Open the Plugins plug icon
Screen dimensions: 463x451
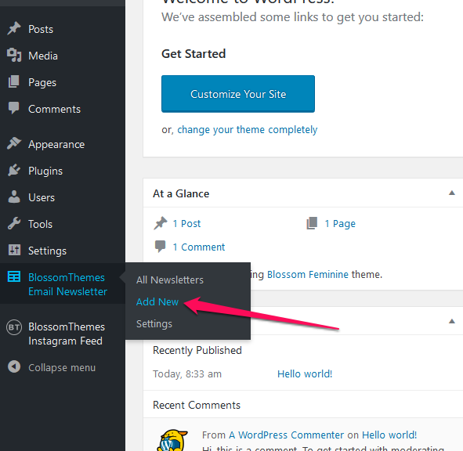coord(14,171)
